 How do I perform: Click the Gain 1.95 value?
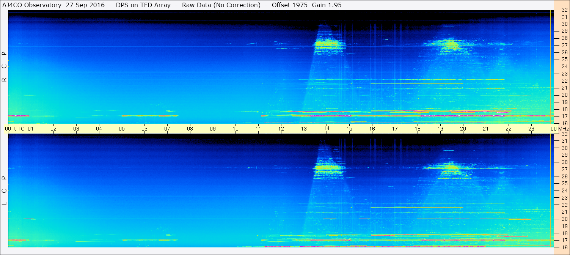(327, 5)
